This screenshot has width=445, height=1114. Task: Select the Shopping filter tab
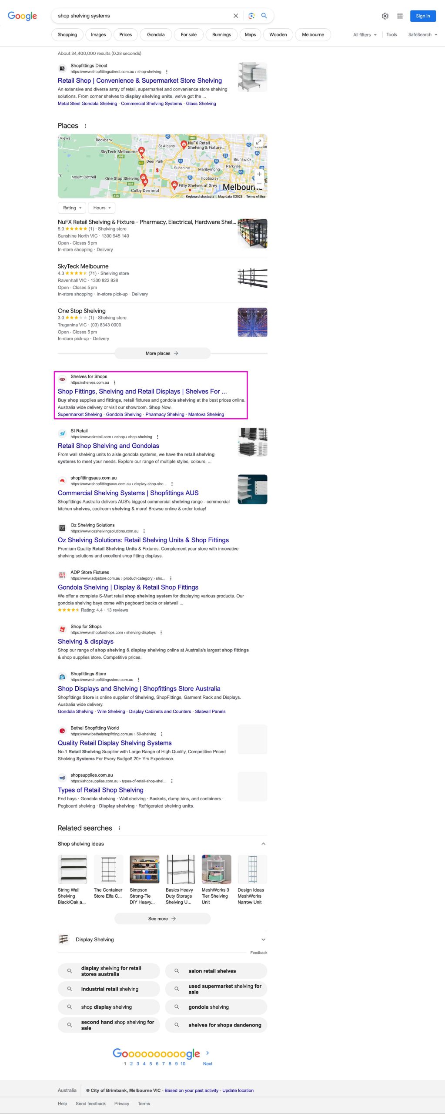pyautogui.click(x=67, y=35)
